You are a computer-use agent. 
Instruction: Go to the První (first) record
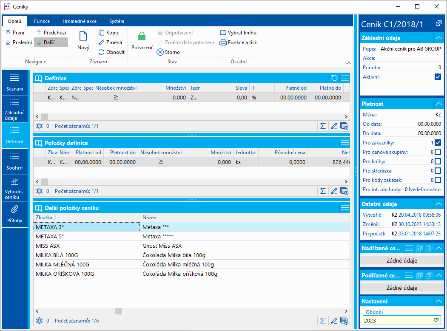click(x=15, y=33)
